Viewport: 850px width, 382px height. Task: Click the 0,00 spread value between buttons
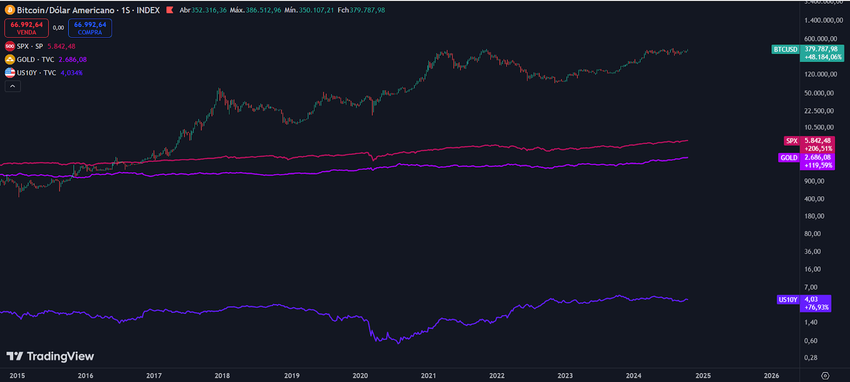[58, 28]
